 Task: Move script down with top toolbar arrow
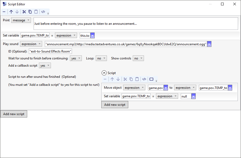[17, 12]
